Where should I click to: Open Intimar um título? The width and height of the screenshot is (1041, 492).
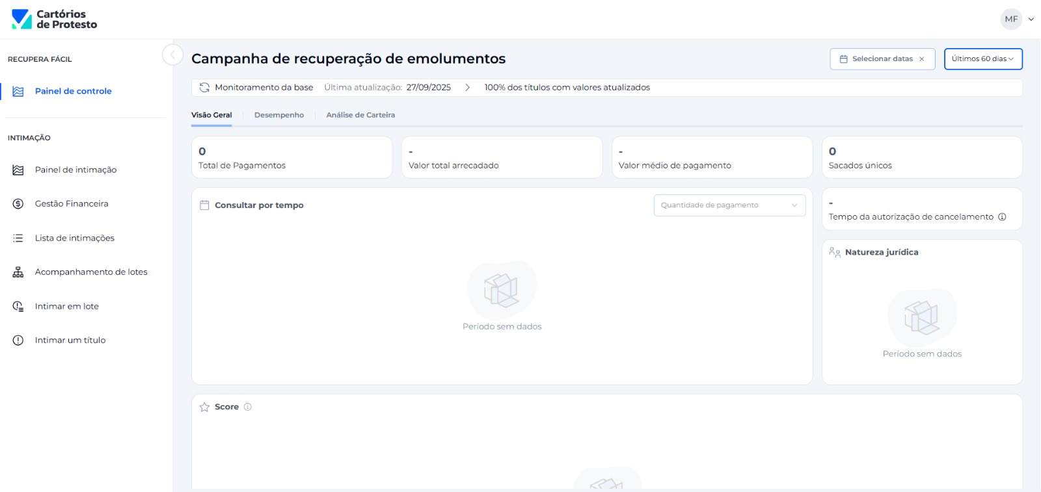click(70, 341)
